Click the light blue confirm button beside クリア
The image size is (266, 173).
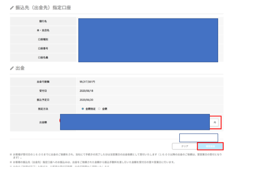click(210, 146)
